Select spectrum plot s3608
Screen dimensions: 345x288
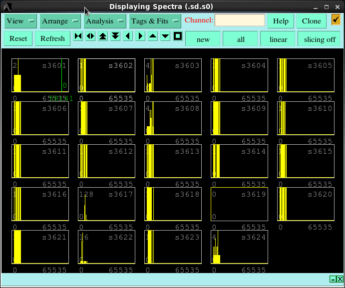173,118
